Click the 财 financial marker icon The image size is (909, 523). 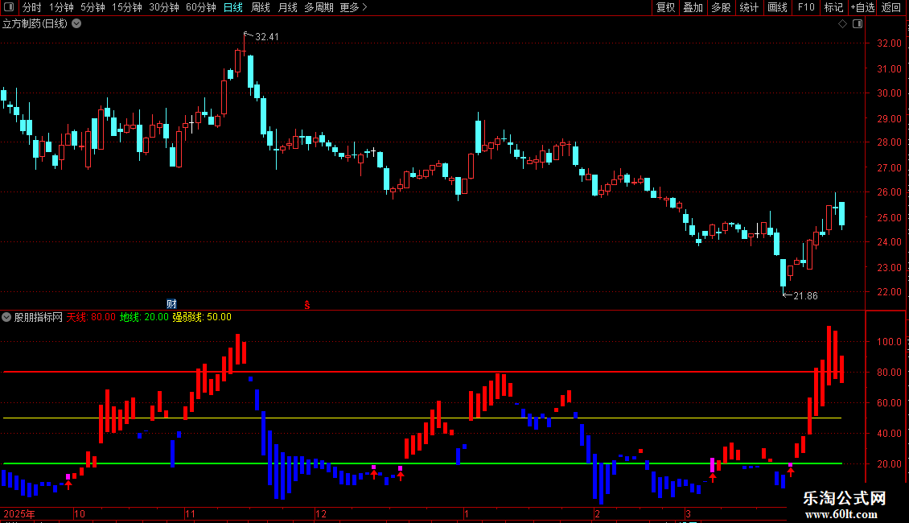[171, 304]
